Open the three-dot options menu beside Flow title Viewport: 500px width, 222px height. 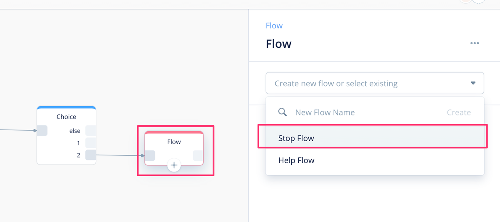tap(474, 43)
